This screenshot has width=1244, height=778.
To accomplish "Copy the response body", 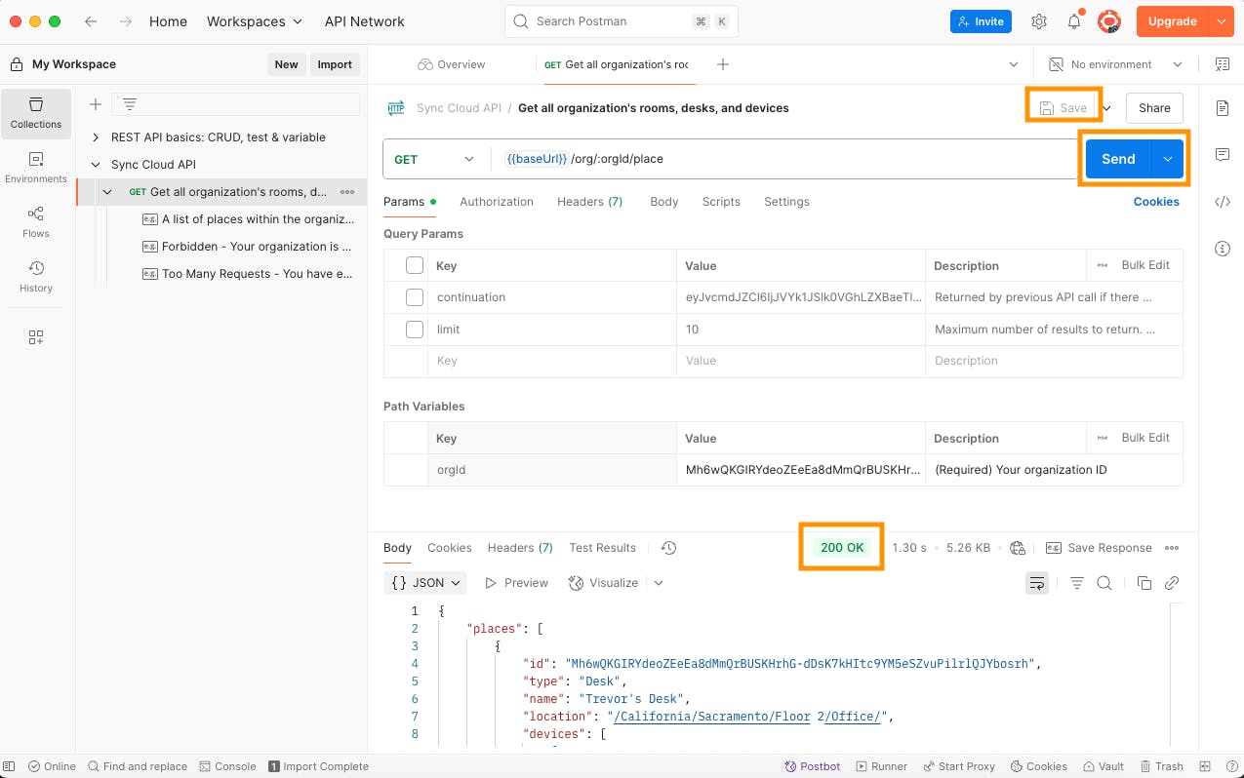I will pyautogui.click(x=1144, y=583).
